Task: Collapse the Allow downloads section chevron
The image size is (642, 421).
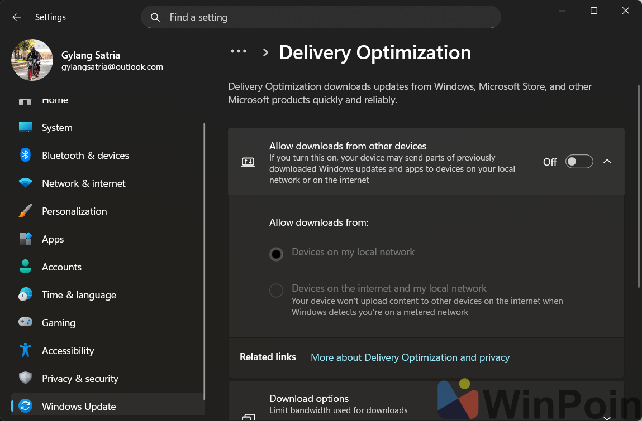Action: tap(607, 162)
